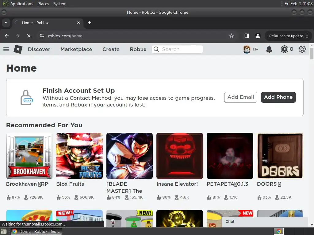Select the Home - Roblox tab
314x235 pixels.
pyautogui.click(x=48, y=23)
